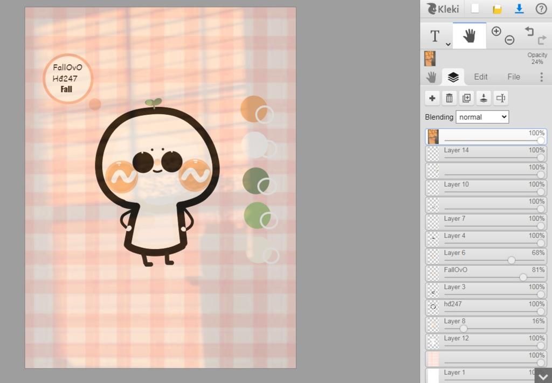Click the Layer 14 opacity slider handle
This screenshot has height=383, width=552.
pos(541,158)
